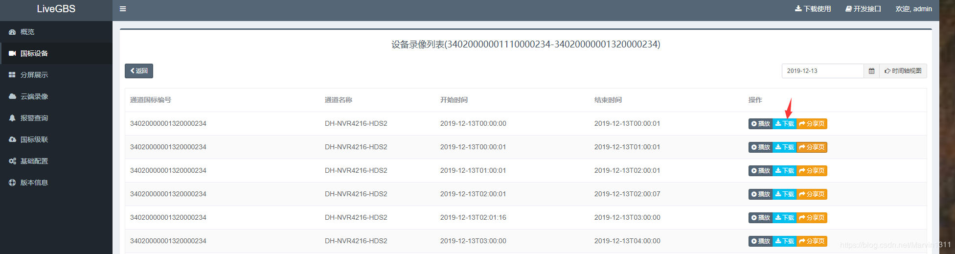Click the LiveGBS logo title
Screen dimensions: 955x254
(x=56, y=9)
